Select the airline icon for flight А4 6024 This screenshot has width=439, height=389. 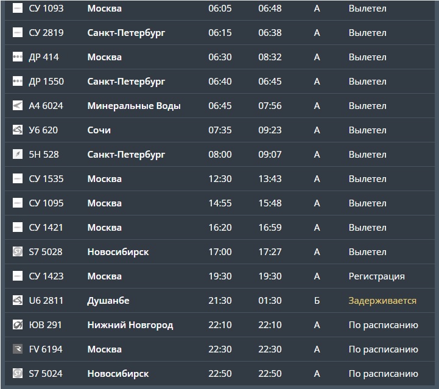click(x=17, y=106)
